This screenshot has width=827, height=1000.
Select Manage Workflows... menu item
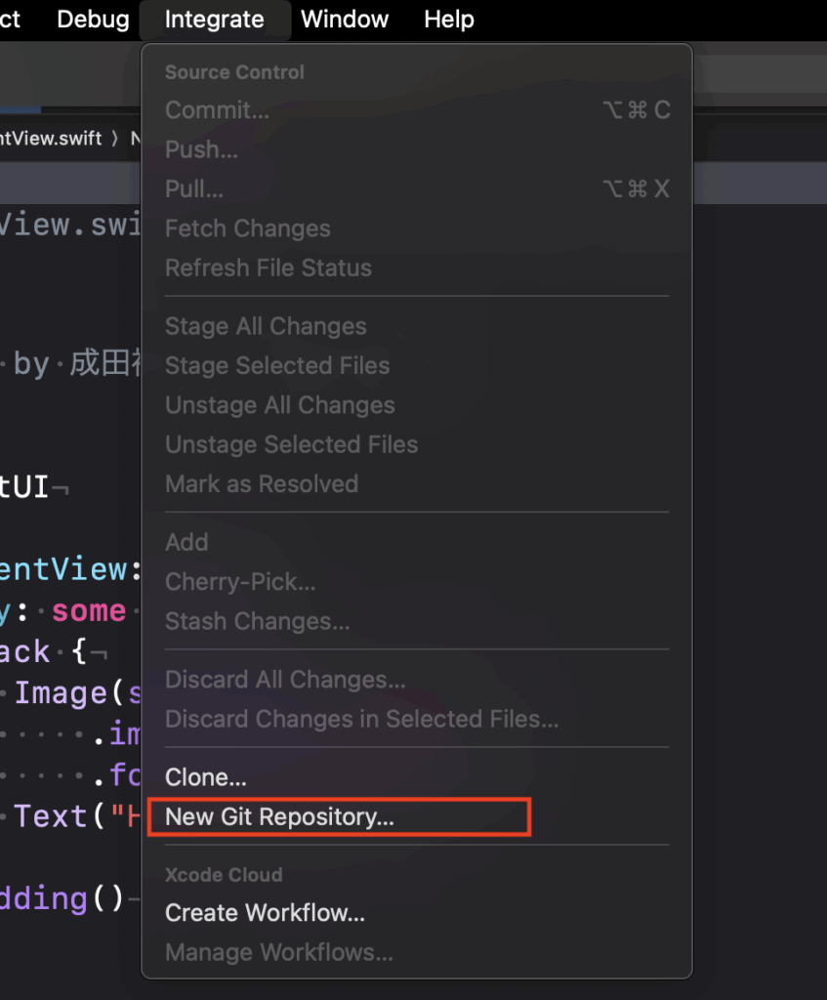pyautogui.click(x=417, y=953)
